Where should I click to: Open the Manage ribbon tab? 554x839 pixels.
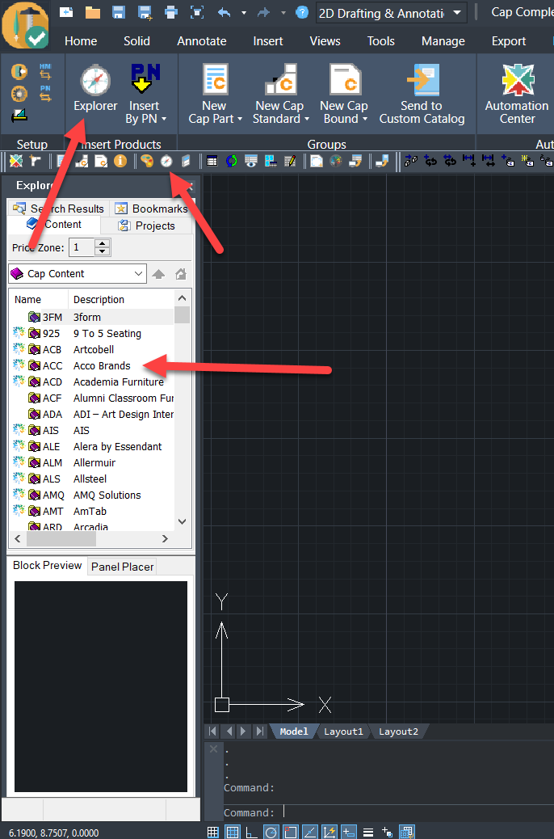click(x=443, y=41)
